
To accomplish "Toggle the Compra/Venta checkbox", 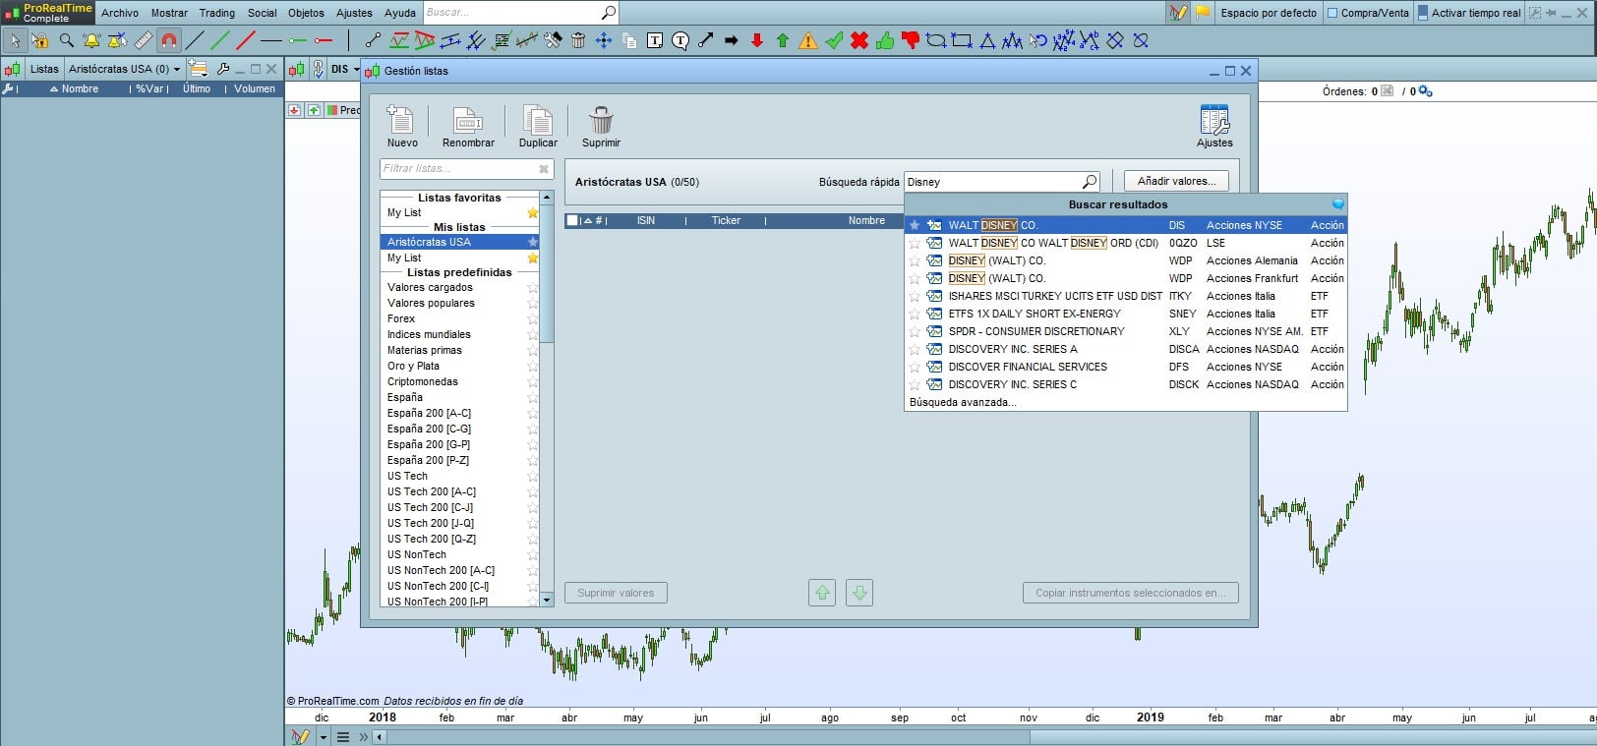I will pos(1332,13).
